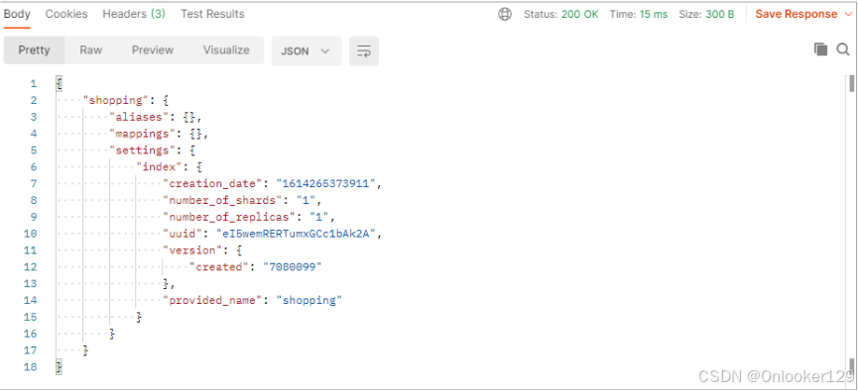
Task: Click the Save Response button
Action: click(797, 14)
